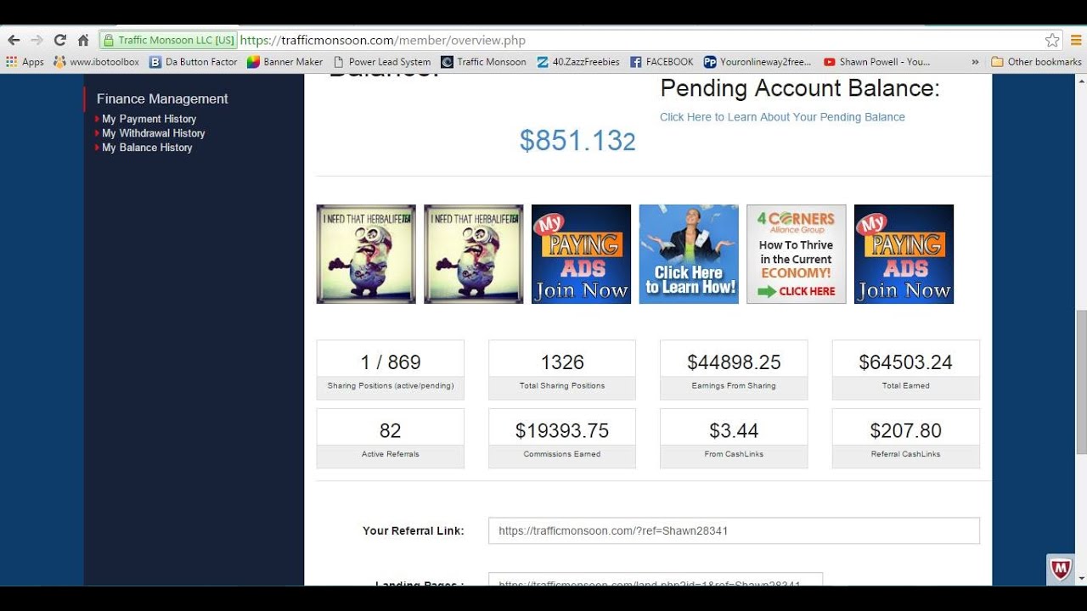Viewport: 1087px width, 611px height.
Task: Open Shawn Powell YouTube bookmark
Action: click(877, 62)
